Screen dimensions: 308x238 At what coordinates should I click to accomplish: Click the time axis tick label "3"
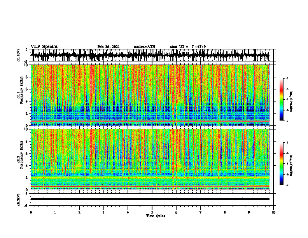pos(103,212)
